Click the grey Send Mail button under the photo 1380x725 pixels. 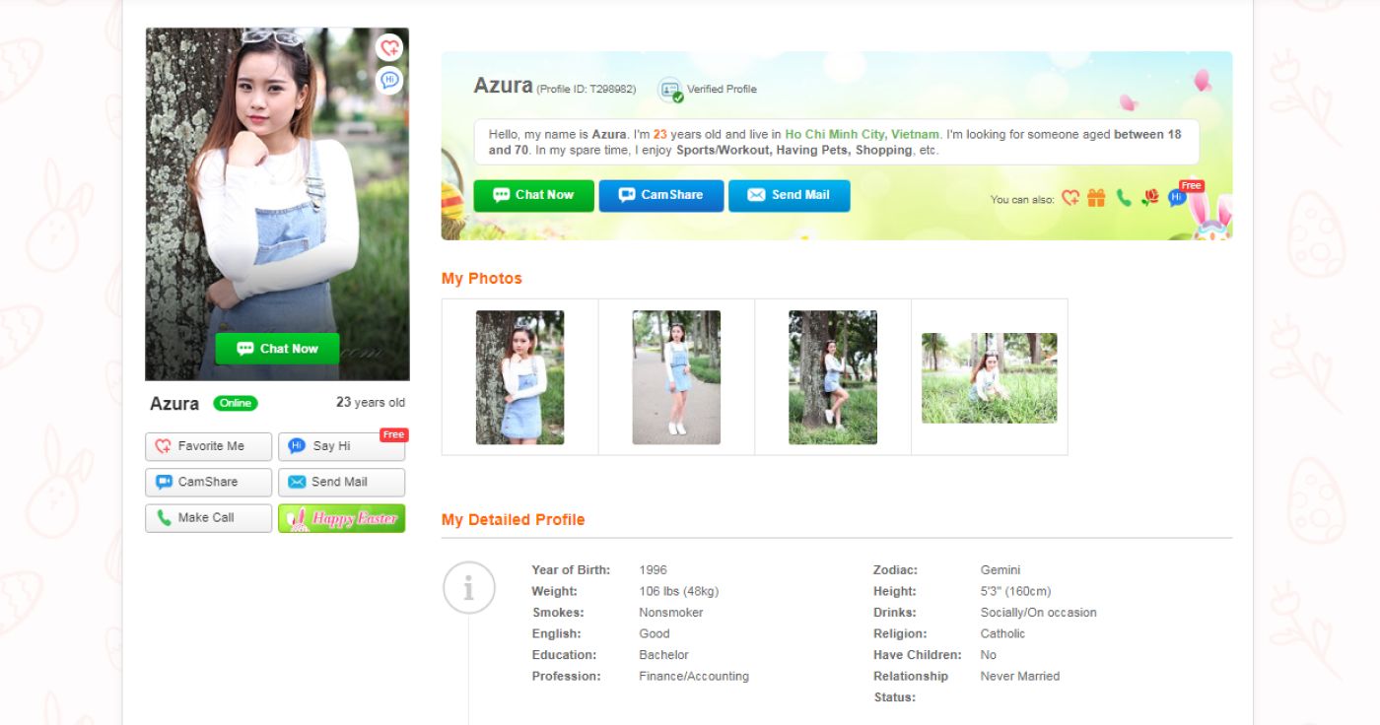click(341, 482)
